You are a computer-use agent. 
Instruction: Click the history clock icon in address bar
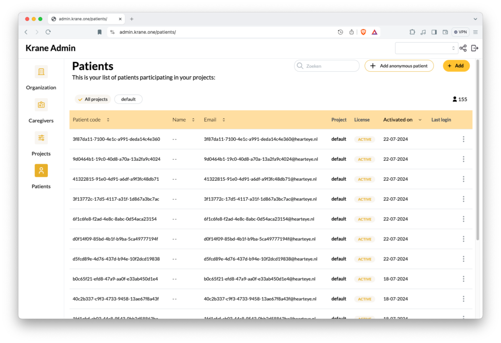tap(341, 32)
